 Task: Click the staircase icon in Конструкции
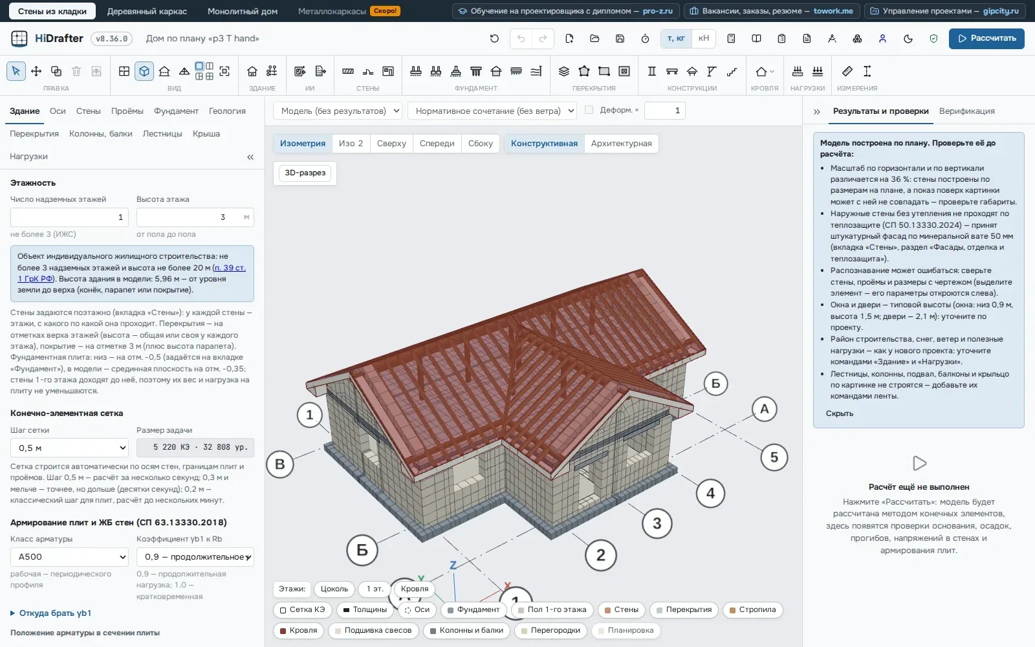[732, 71]
